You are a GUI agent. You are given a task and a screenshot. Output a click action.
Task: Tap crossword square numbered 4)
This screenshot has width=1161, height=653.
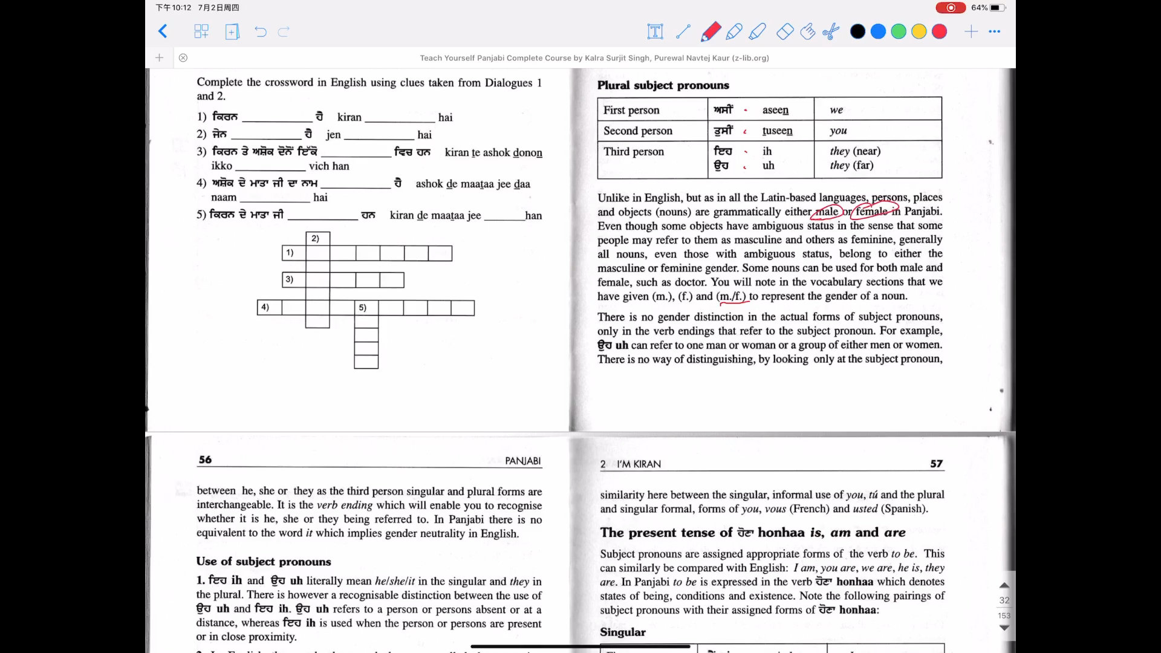click(x=270, y=307)
